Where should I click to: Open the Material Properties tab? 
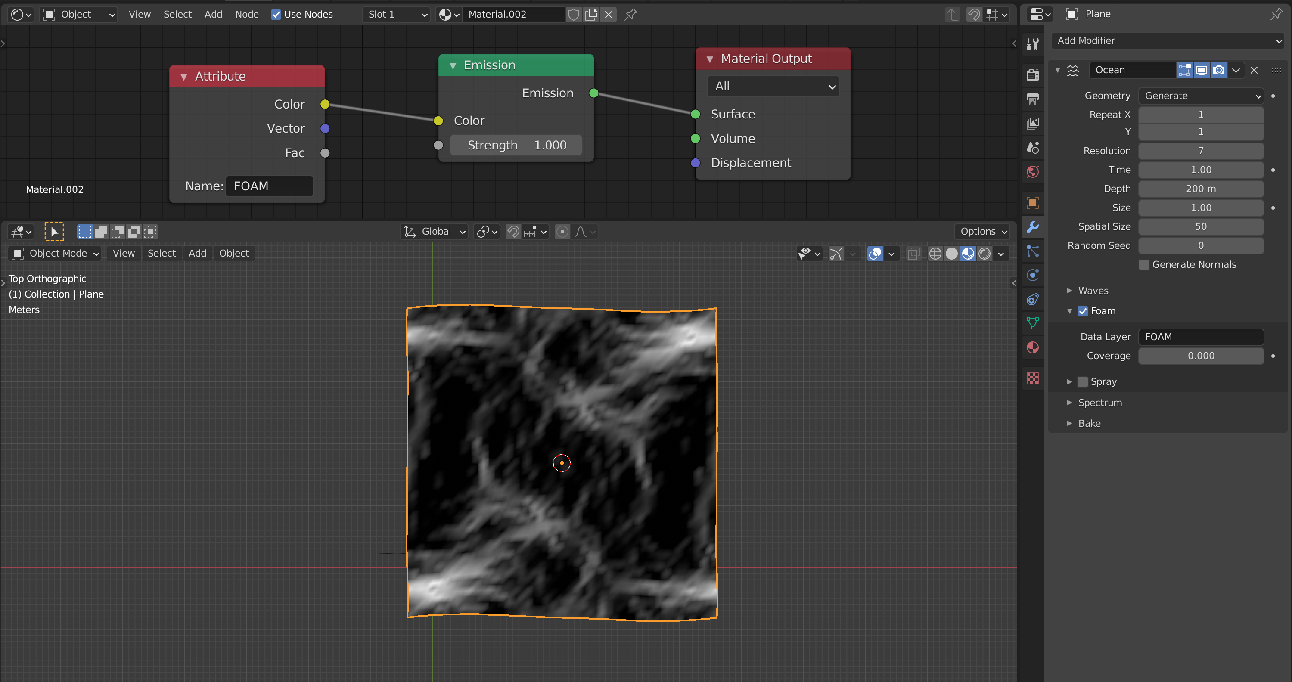coord(1033,347)
